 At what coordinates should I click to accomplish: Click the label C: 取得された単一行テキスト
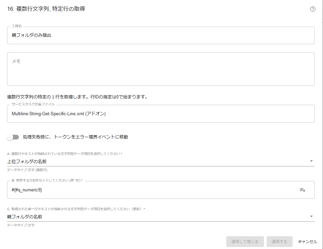coord(76,209)
